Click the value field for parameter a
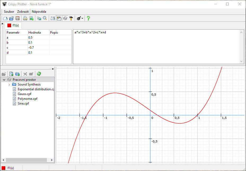 tap(38, 38)
